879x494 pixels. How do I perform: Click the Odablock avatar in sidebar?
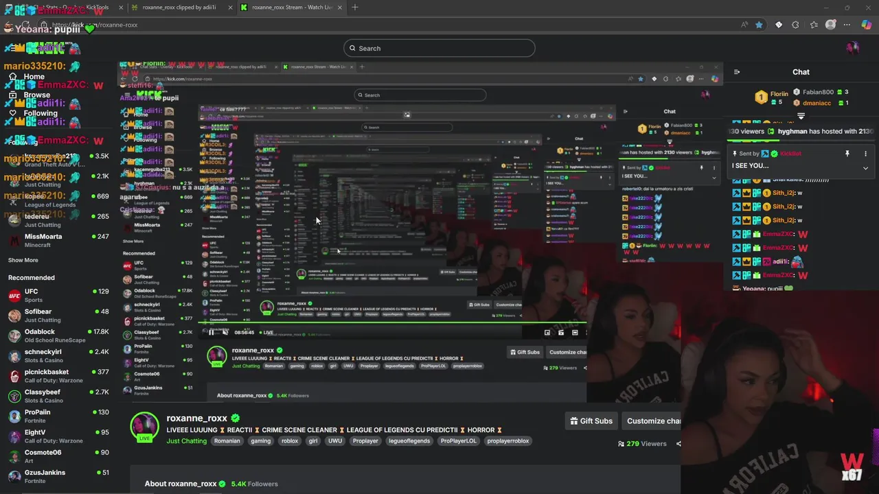tap(14, 336)
